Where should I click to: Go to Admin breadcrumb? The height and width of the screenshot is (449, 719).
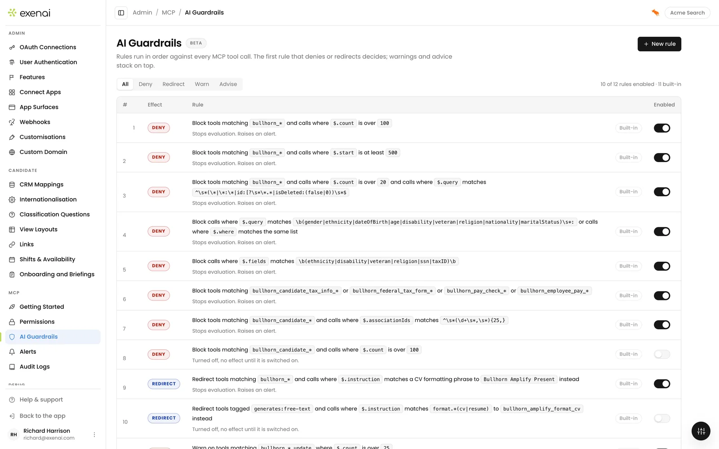pos(142,13)
